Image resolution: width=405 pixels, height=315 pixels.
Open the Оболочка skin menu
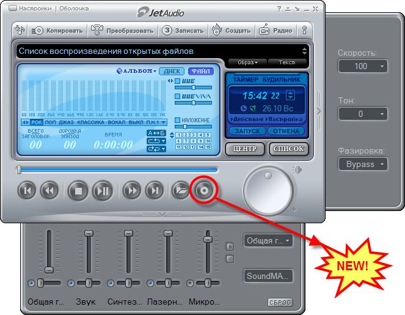pyautogui.click(x=74, y=9)
